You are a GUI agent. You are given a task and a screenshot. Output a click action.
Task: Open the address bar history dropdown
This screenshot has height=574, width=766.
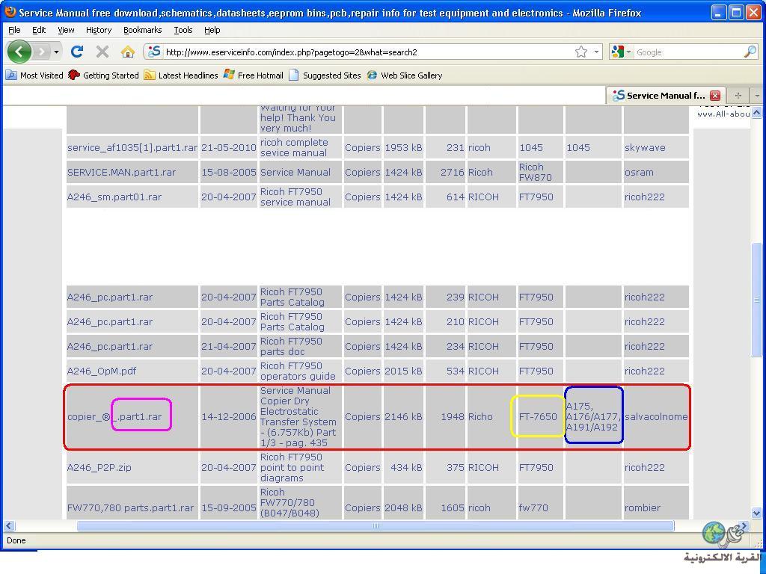coord(596,52)
